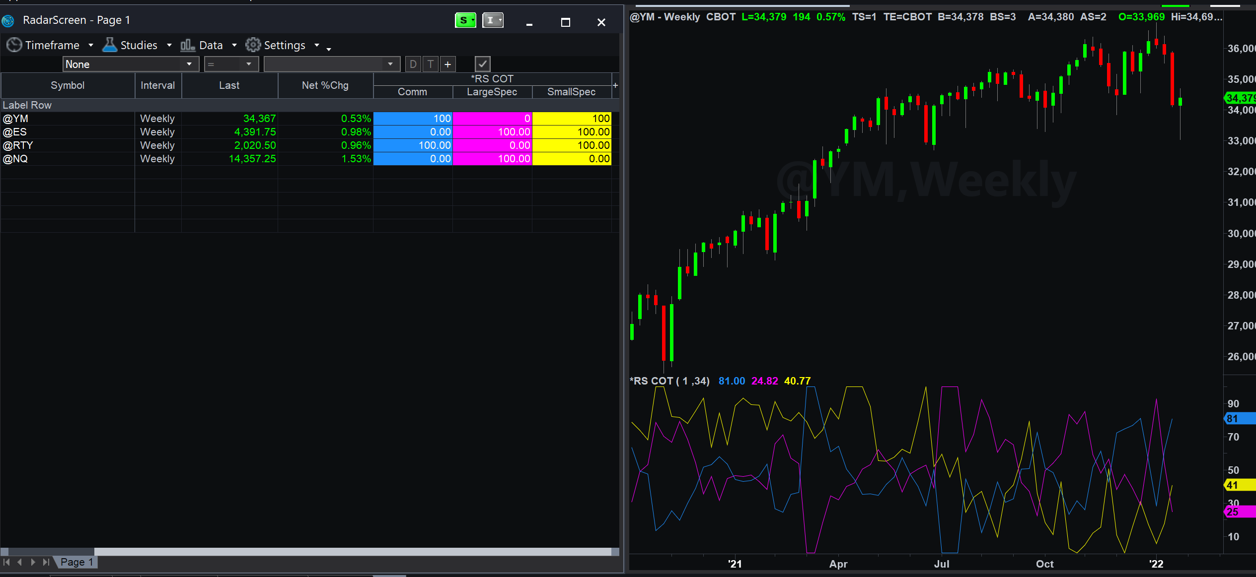Viewport: 1256px width, 577px height.
Task: Go to last page arrow icon
Action: click(46, 562)
